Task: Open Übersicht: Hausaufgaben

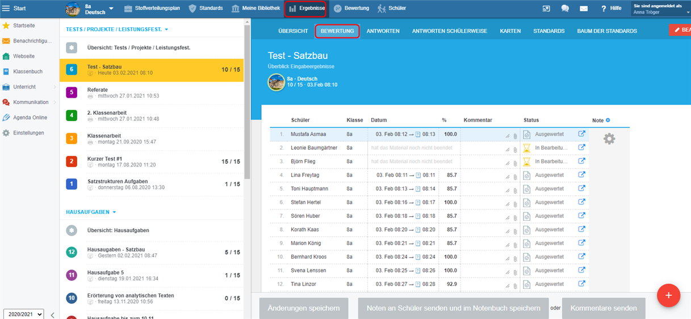Action: tap(152, 230)
